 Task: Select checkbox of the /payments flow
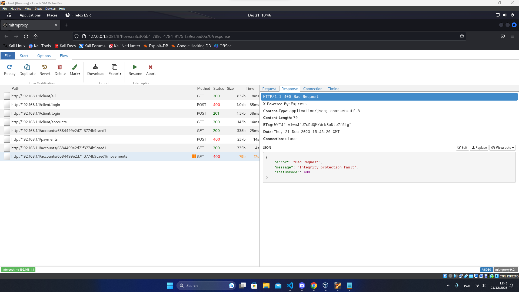7,139
